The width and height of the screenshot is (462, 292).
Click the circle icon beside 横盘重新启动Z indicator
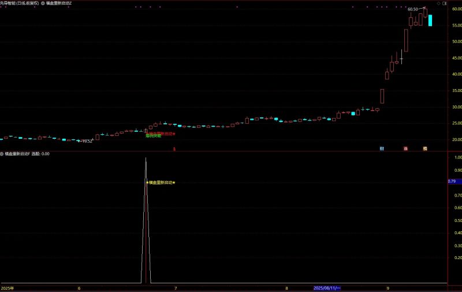point(43,3)
